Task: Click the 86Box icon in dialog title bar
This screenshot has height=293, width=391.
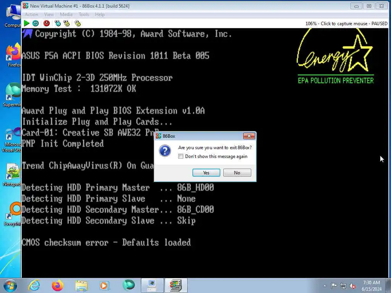Action: (x=158, y=136)
